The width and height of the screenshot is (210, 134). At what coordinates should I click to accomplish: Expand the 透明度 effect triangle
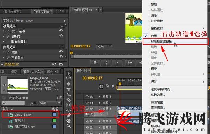coord(3,36)
